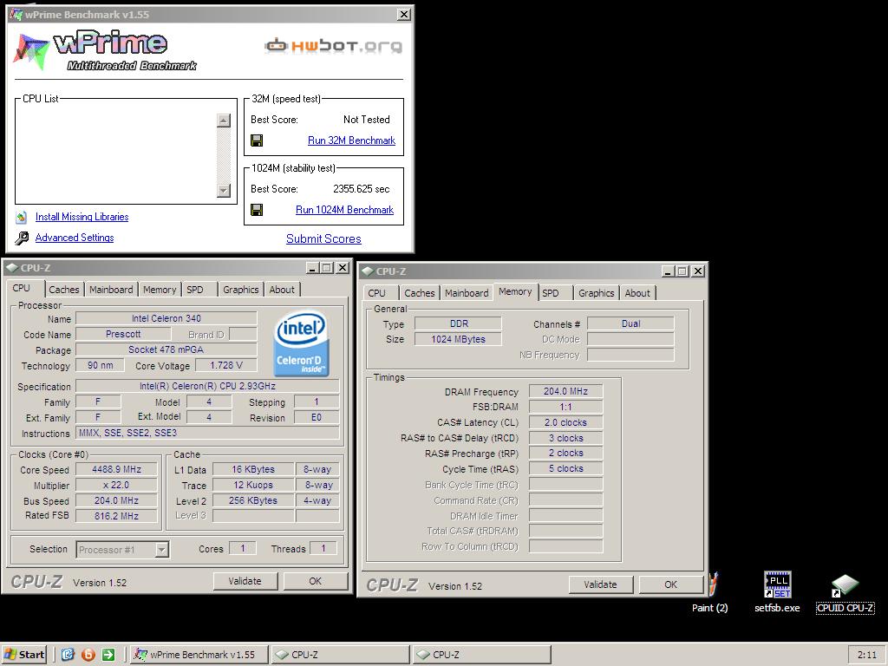Open the Windows Start menu
Screen dimensions: 888x666
point(23,655)
